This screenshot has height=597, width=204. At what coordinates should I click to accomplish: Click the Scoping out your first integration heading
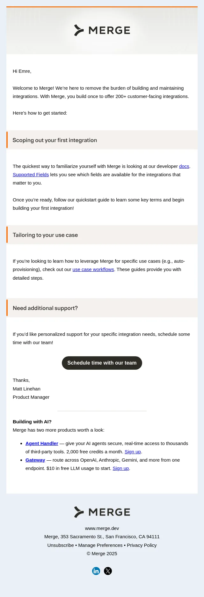[x=55, y=140]
